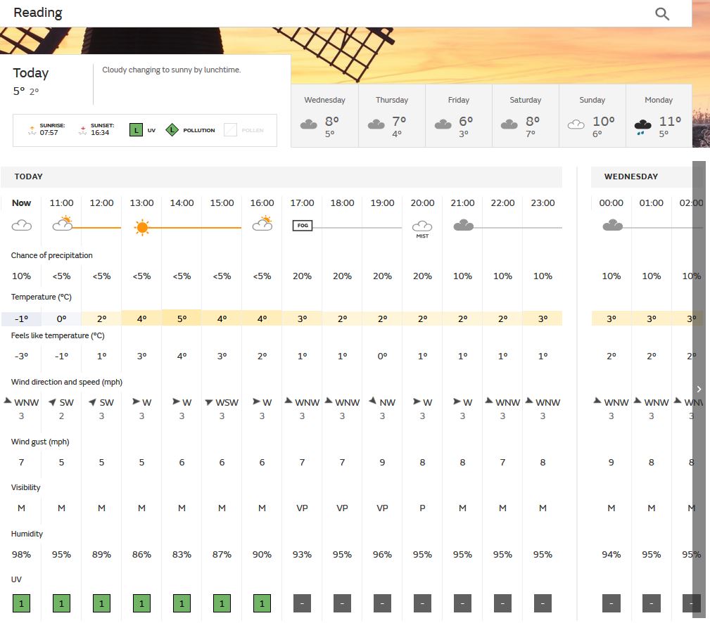Click the Today summary heading
This screenshot has height=623, width=710.
tap(31, 73)
